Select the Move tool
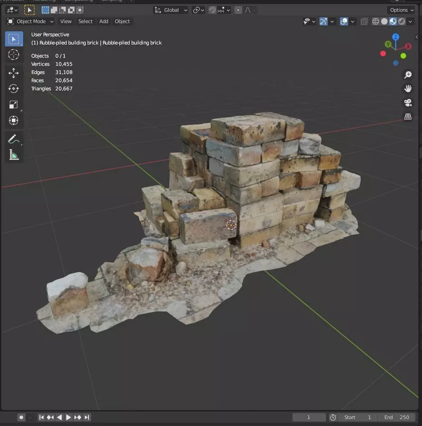 point(14,73)
